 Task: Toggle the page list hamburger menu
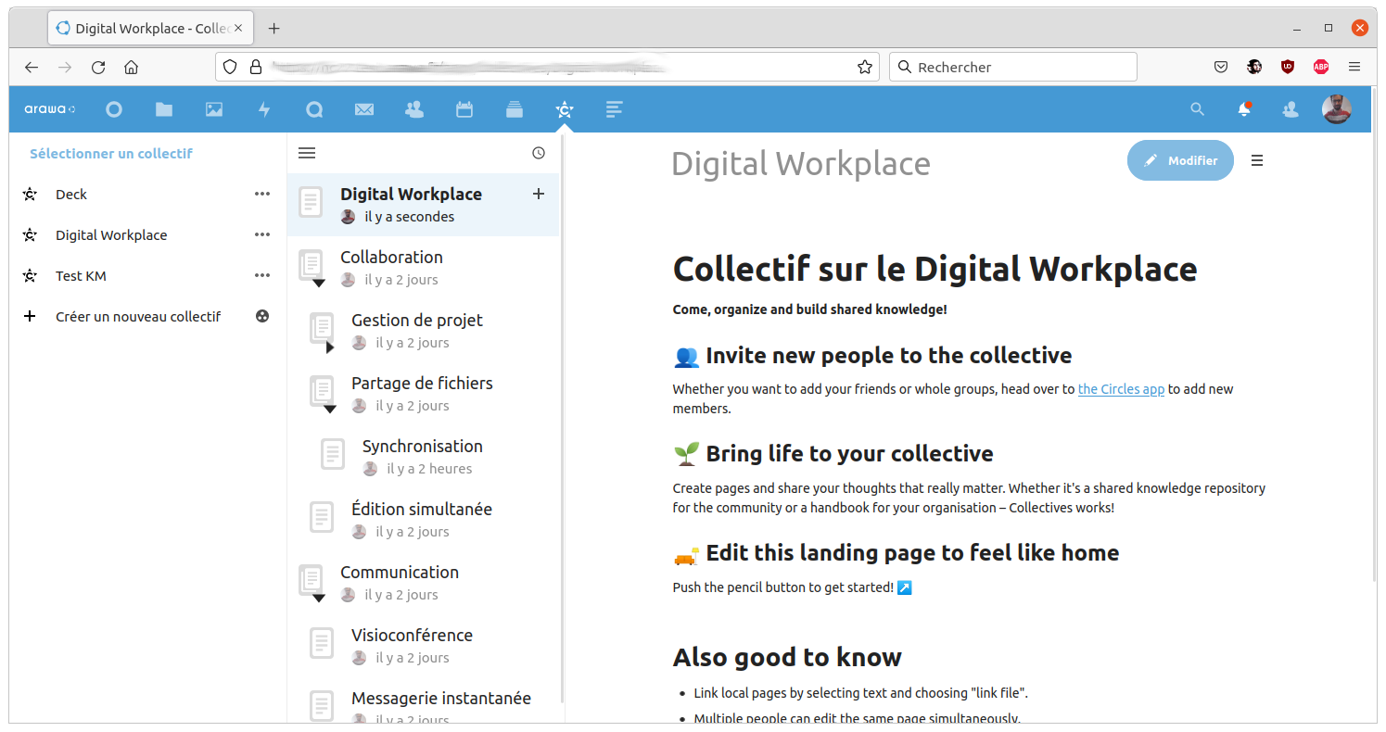[307, 153]
